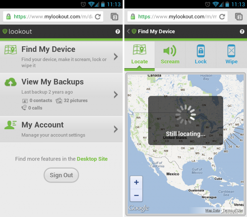Image resolution: width=247 pixels, height=217 pixels.
Task: Zoom out on map with minus
Action: point(136,195)
